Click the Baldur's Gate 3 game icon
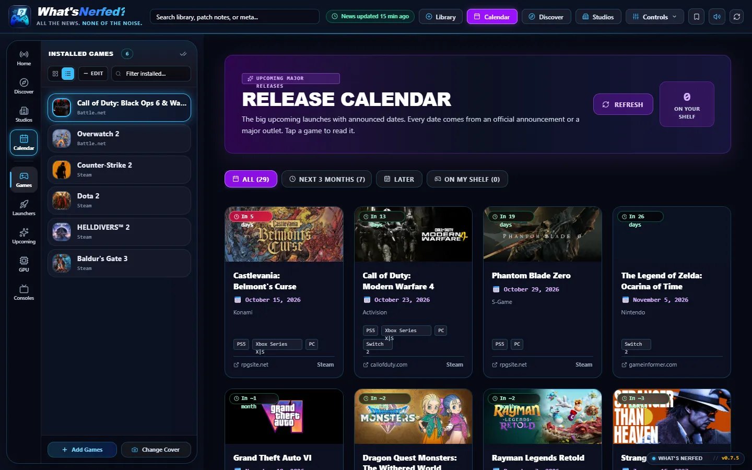The height and width of the screenshot is (470, 752). [x=62, y=263]
